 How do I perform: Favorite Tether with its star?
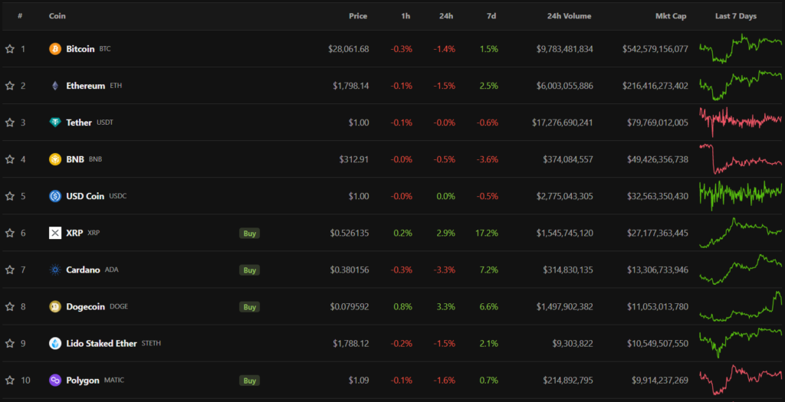pyautogui.click(x=9, y=123)
